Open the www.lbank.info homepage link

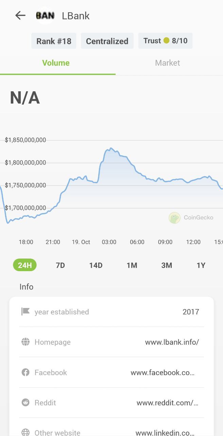click(x=172, y=342)
